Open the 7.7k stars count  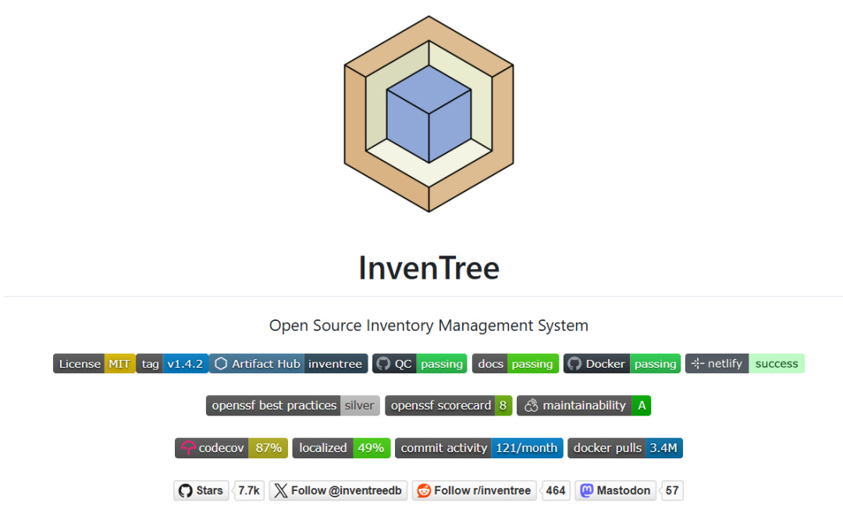pyautogui.click(x=249, y=490)
